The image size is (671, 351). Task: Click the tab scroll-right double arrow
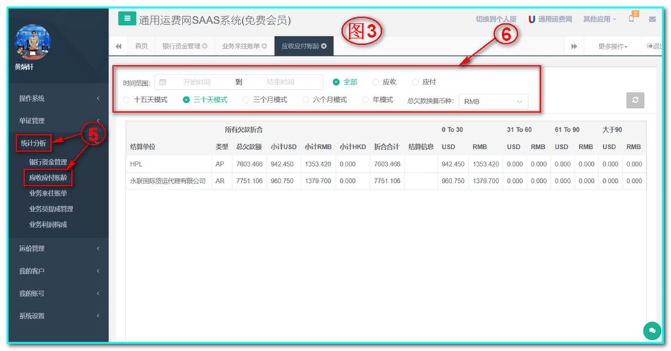574,46
